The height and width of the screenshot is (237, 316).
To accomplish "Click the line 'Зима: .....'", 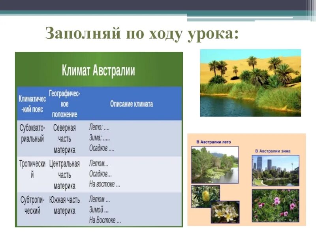I will coord(100,138).
